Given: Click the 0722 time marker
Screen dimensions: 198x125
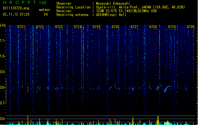Looking at the screenshot, I should coord(40,27).
